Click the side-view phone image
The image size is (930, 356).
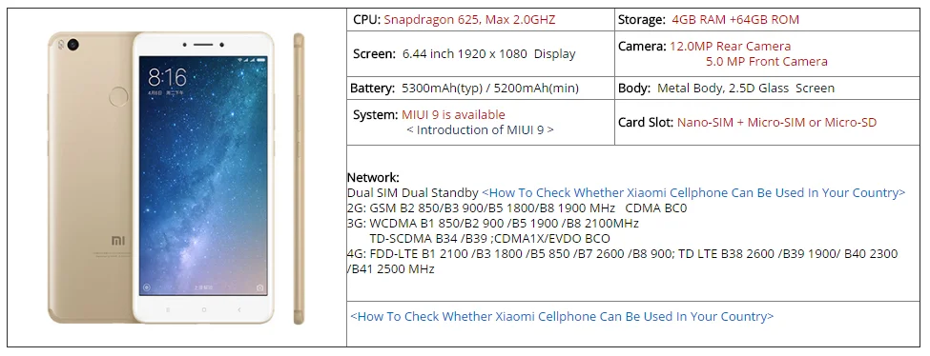click(x=299, y=178)
